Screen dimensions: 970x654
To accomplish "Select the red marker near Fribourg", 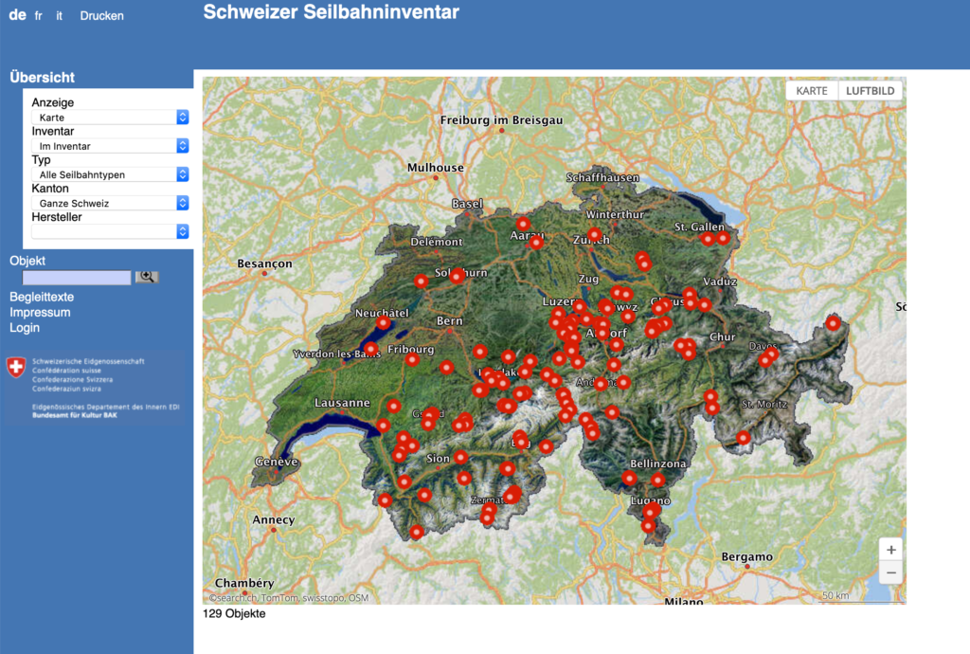I will tap(412, 360).
